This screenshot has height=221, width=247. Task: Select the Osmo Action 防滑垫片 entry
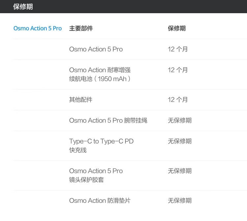[x=100, y=201]
